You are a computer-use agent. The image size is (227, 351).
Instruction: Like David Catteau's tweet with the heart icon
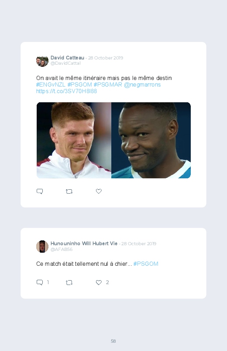99,191
